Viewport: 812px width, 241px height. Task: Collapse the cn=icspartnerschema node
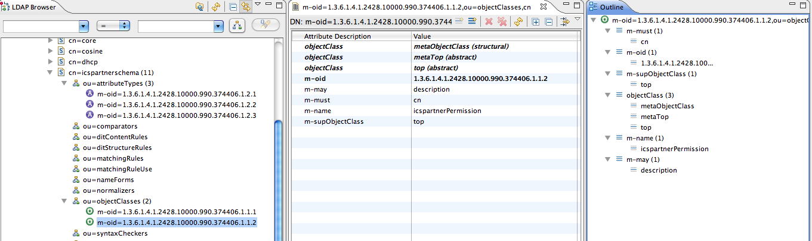click(51, 73)
